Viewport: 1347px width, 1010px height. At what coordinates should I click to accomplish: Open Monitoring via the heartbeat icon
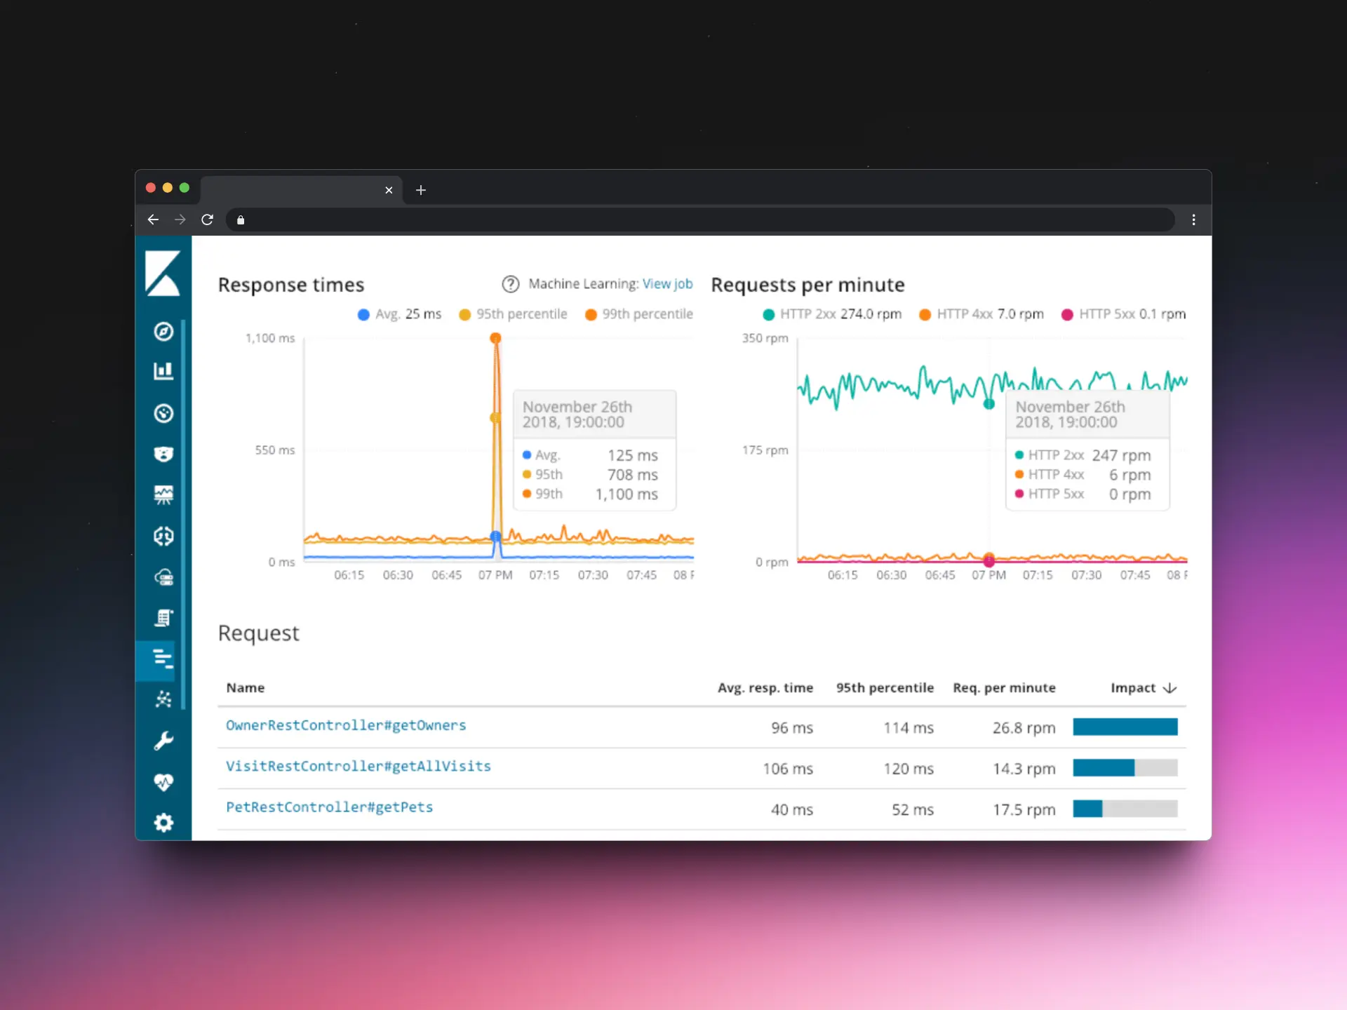click(x=163, y=782)
